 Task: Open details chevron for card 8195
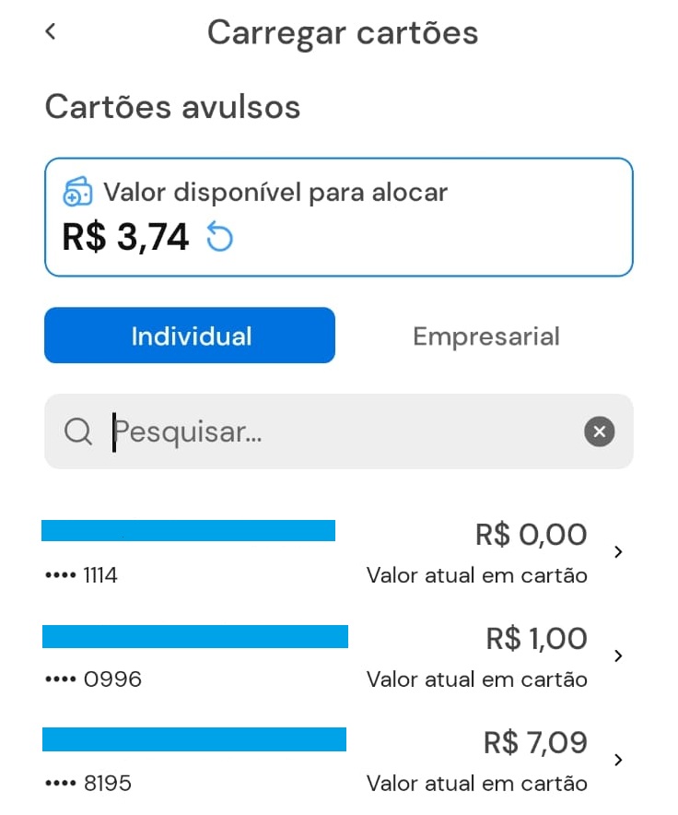pyautogui.click(x=618, y=760)
